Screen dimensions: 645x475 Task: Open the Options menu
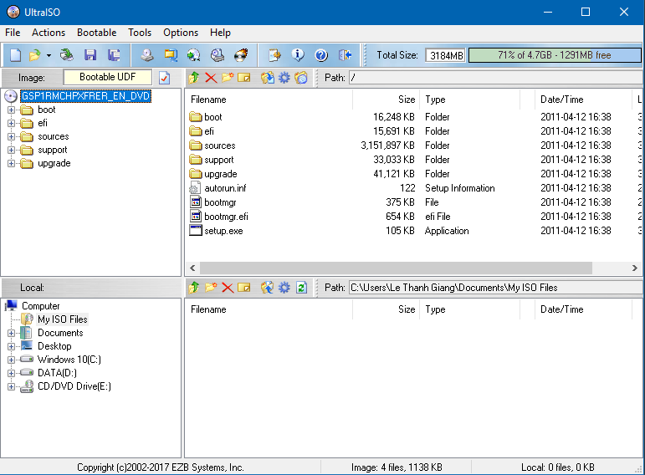coord(181,33)
